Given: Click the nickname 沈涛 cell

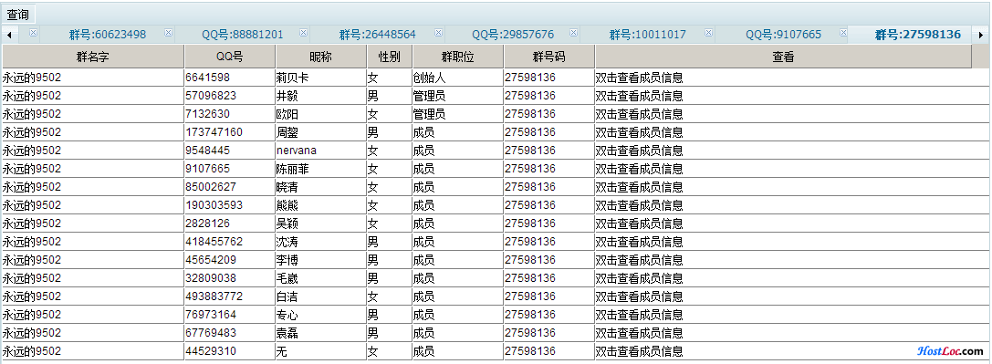Looking at the screenshot, I should [x=320, y=242].
